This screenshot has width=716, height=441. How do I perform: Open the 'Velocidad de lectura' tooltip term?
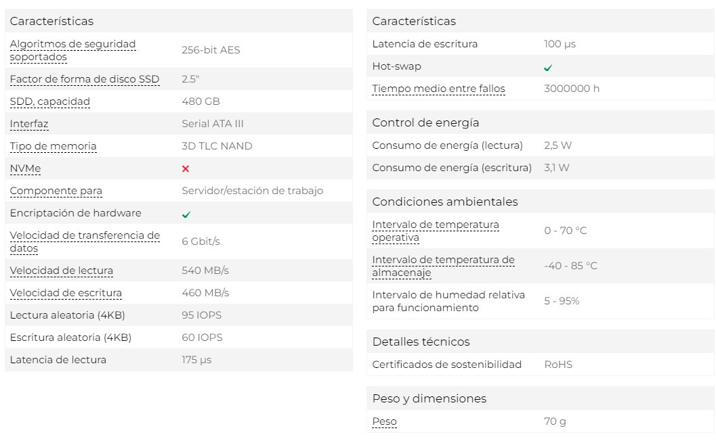tap(61, 271)
